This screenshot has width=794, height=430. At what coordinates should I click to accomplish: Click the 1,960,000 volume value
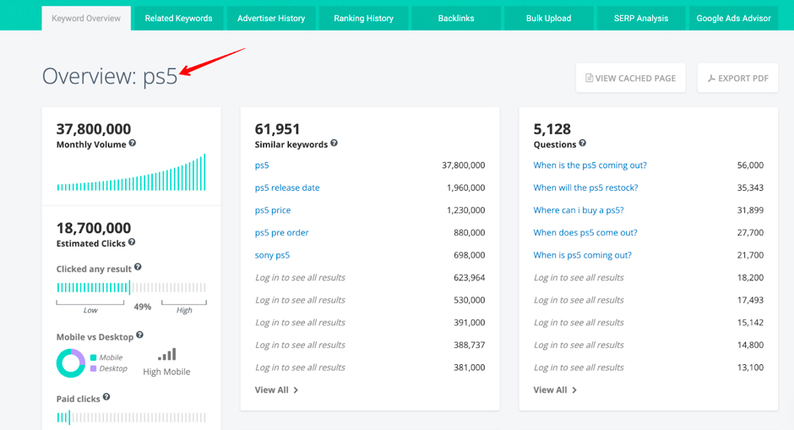coord(466,188)
